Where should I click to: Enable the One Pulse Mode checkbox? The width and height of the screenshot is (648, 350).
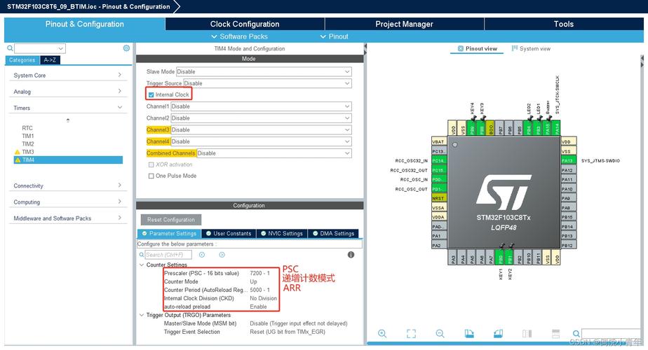pyautogui.click(x=151, y=176)
